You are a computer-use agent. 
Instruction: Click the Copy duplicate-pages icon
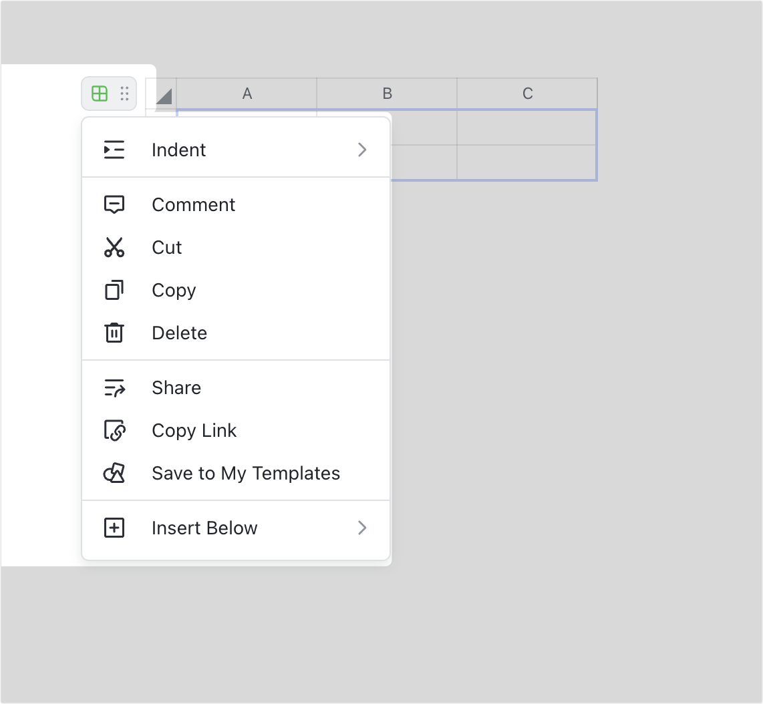114,290
